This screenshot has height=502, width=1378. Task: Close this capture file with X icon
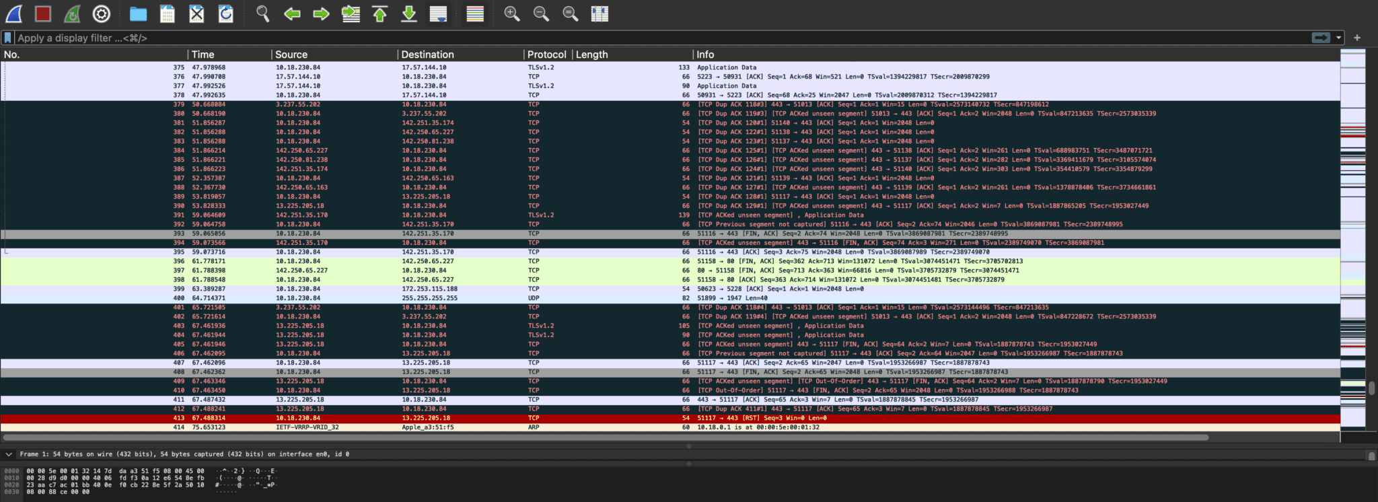coord(196,13)
